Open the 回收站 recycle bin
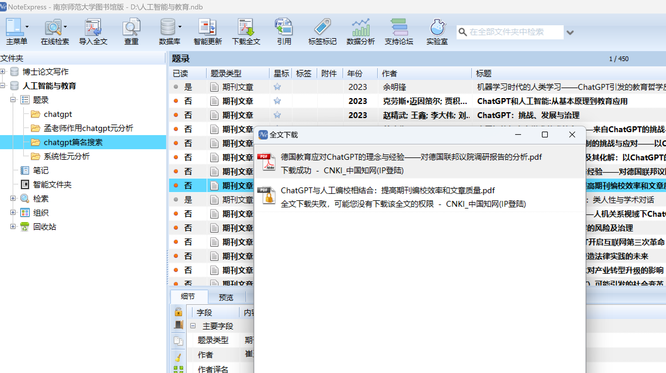The width and height of the screenshot is (666, 373). [x=44, y=227]
